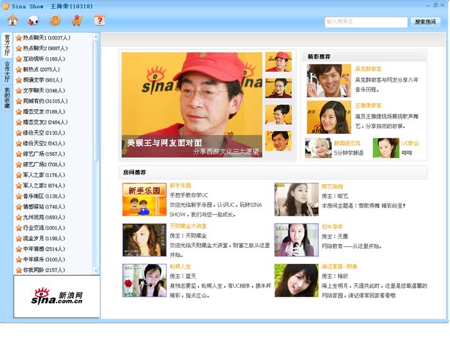Select room 军人之家2 (674人)
The height and width of the screenshot is (338, 450).
click(44, 185)
